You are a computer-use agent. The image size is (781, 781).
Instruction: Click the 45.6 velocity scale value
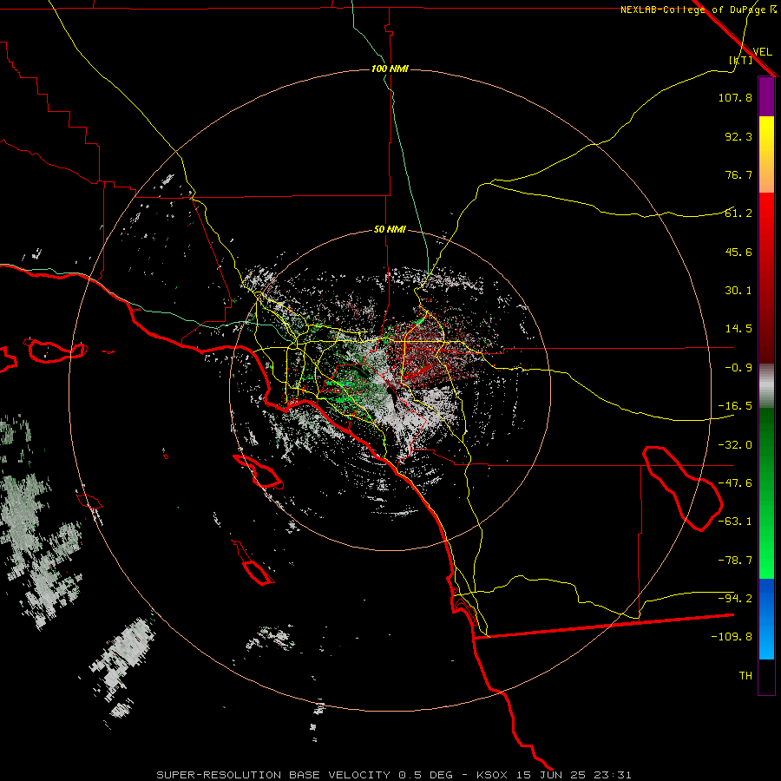pos(738,252)
